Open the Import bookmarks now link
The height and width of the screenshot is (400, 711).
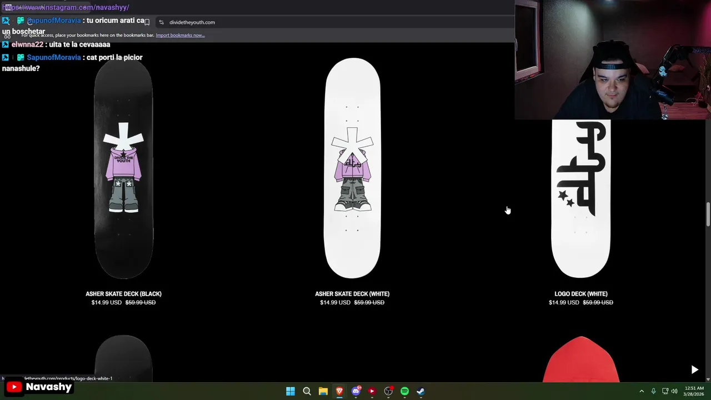tap(180, 35)
